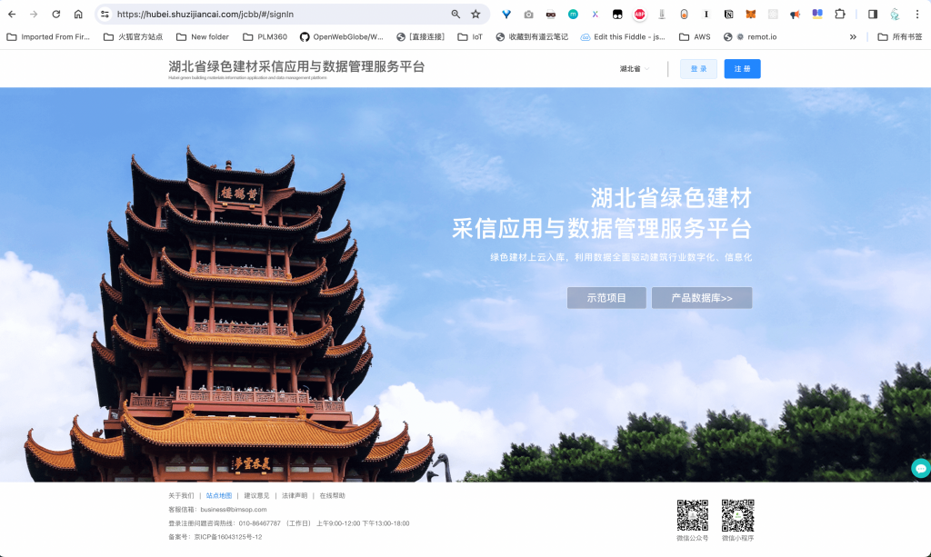Click the 注册 register button
The height and width of the screenshot is (557, 931).
pyautogui.click(x=742, y=69)
